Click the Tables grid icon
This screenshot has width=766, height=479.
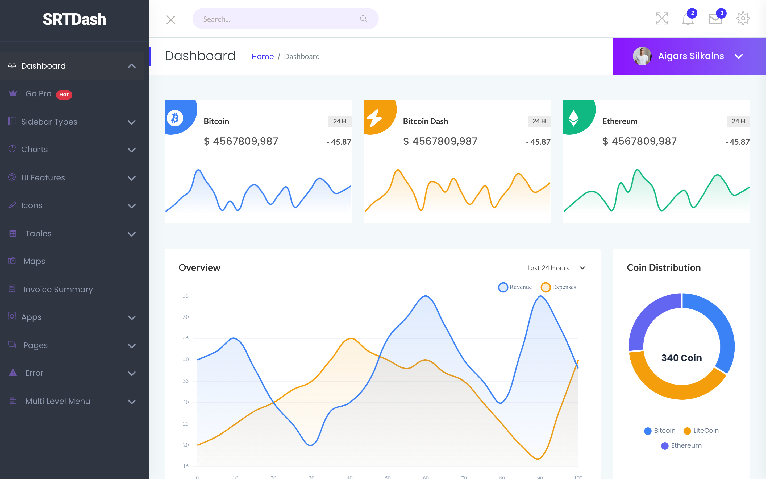(x=13, y=233)
